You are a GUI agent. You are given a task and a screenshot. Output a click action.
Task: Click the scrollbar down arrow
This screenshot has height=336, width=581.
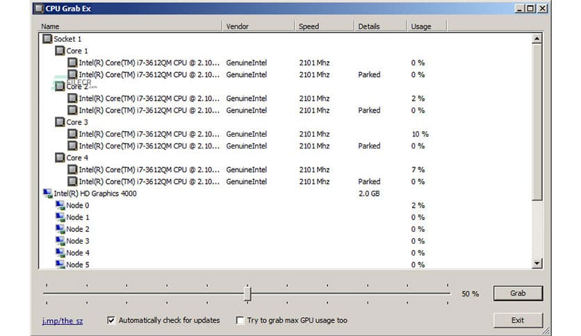point(537,263)
